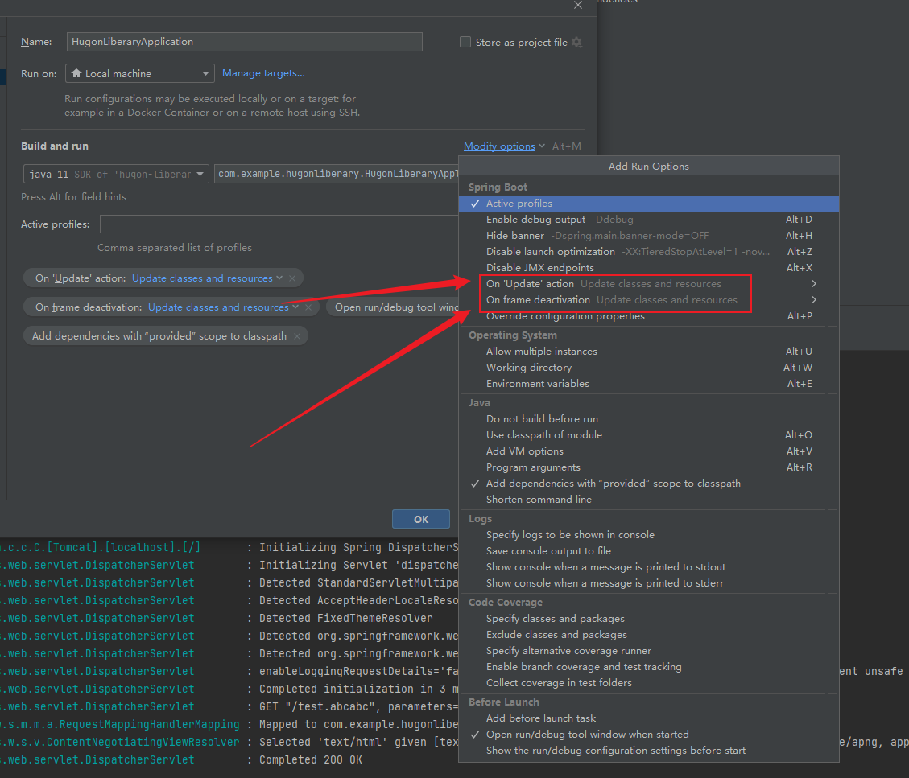Image resolution: width=909 pixels, height=778 pixels.
Task: Select Enable debug output option
Action: [x=649, y=220]
